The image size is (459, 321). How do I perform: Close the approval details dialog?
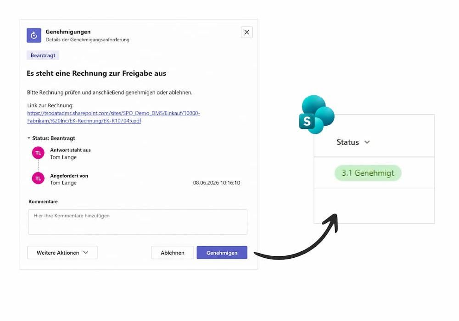coord(247,32)
